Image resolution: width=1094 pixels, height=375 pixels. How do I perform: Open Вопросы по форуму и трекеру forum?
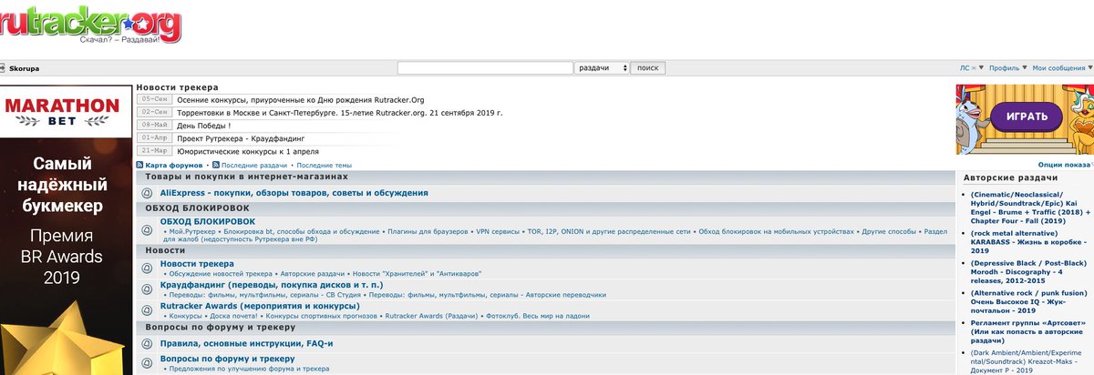[227, 359]
